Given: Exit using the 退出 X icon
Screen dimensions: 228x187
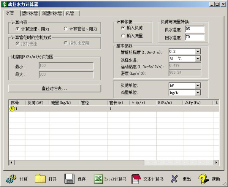Looking at the screenshot, I should pos(174,179).
